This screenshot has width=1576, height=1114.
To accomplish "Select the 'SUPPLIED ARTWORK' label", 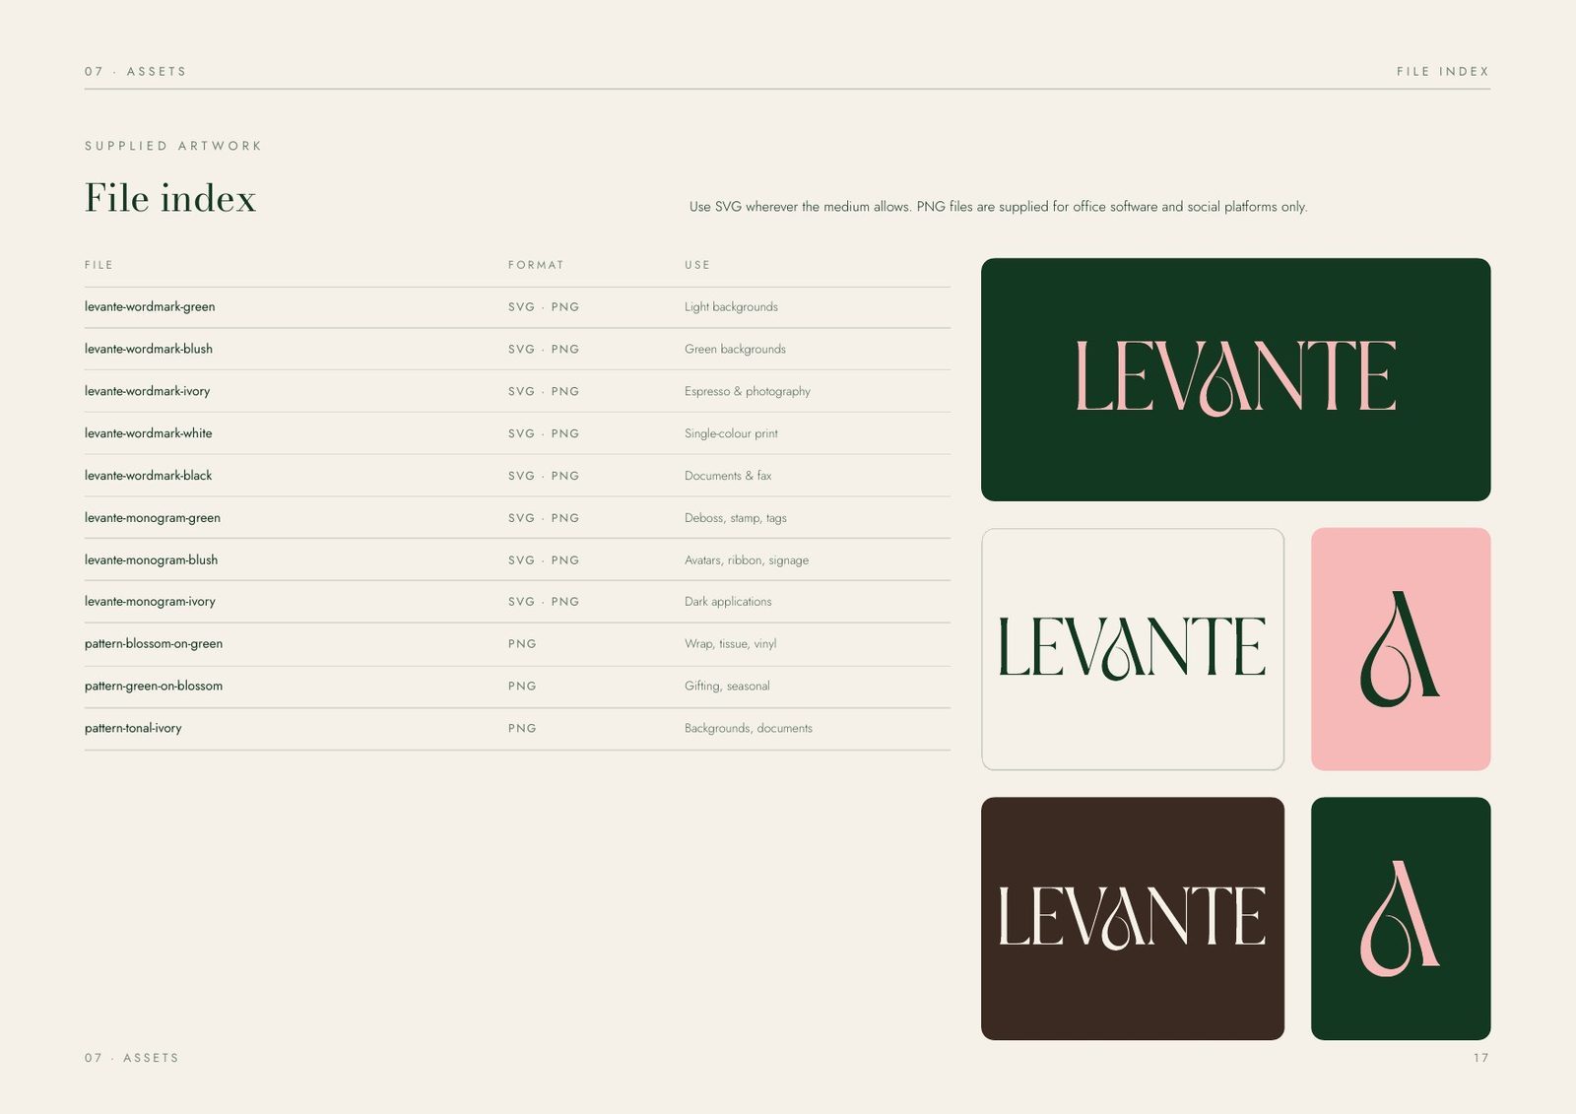I will click(173, 146).
